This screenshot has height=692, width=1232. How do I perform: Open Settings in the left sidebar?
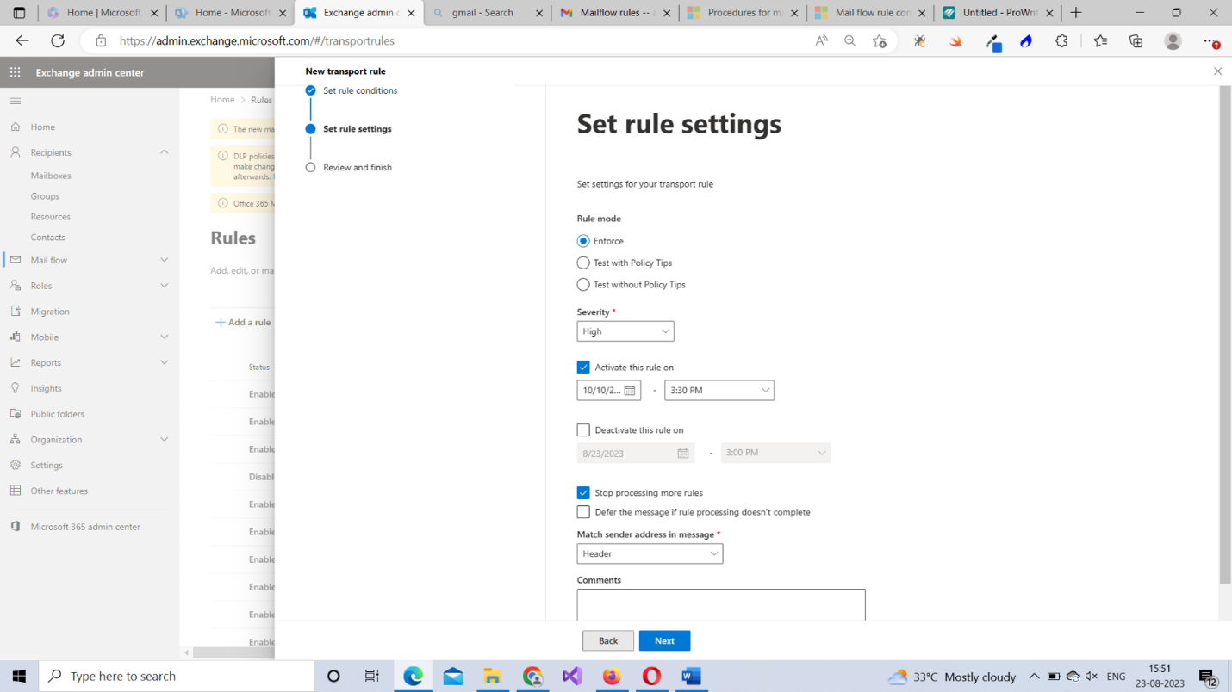click(x=47, y=465)
